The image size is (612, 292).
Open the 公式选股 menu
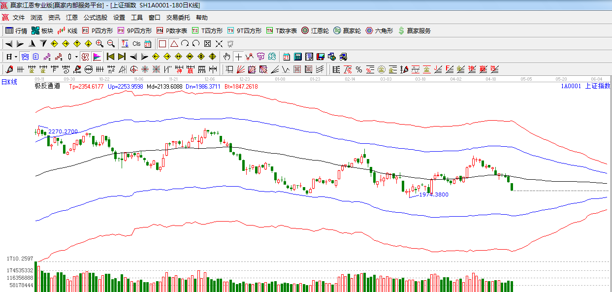(x=95, y=17)
